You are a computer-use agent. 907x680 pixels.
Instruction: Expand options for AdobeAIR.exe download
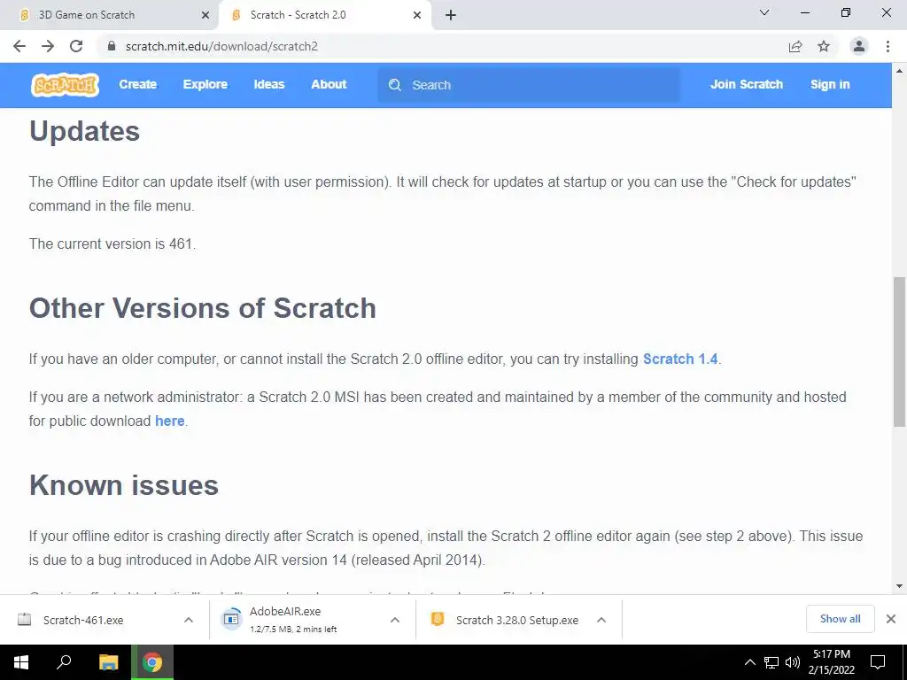395,620
